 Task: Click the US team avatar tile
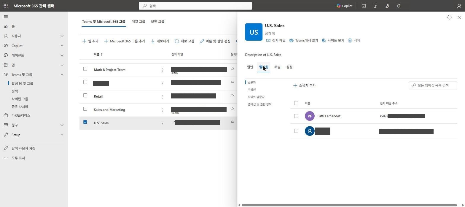tap(254, 32)
